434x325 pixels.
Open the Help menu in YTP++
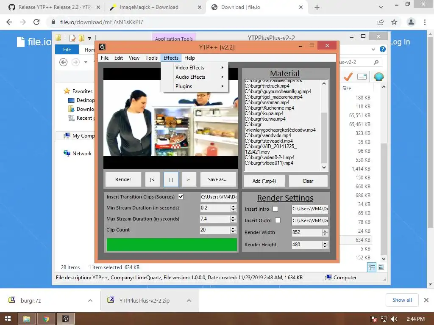coord(189,58)
